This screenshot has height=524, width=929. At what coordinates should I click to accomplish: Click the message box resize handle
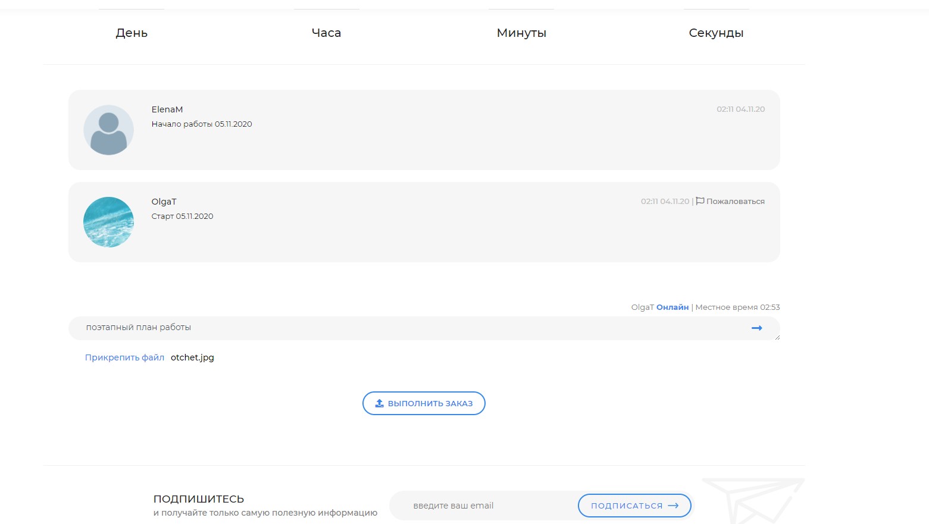coord(777,337)
